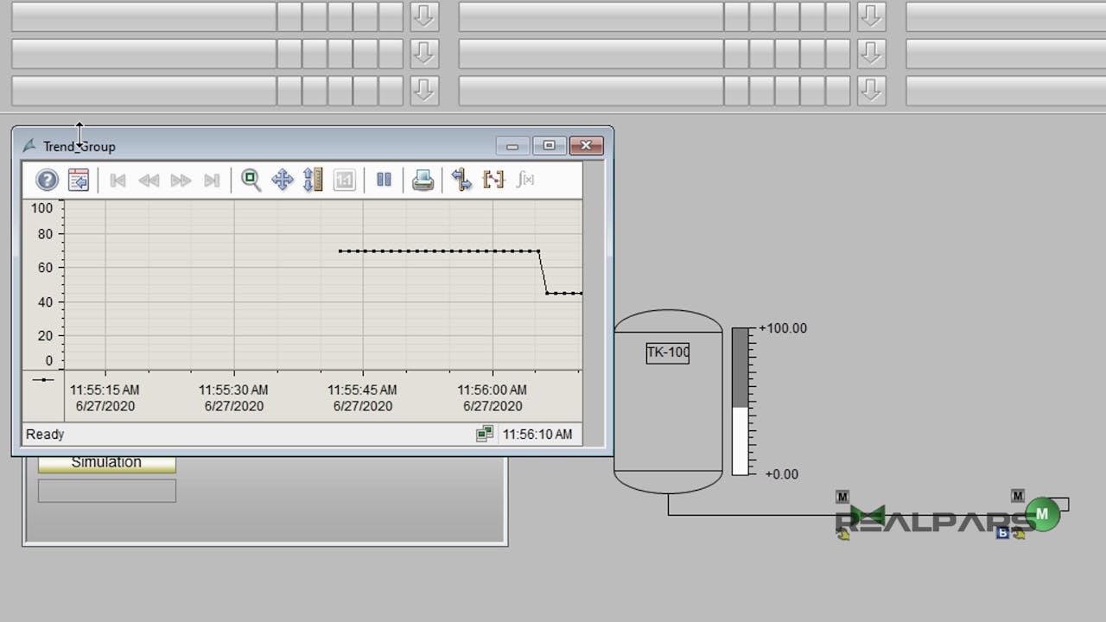Select the green motor M symbol

[x=1041, y=513]
